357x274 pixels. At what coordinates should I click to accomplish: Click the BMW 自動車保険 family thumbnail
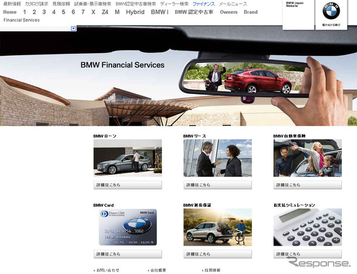coord(307,158)
